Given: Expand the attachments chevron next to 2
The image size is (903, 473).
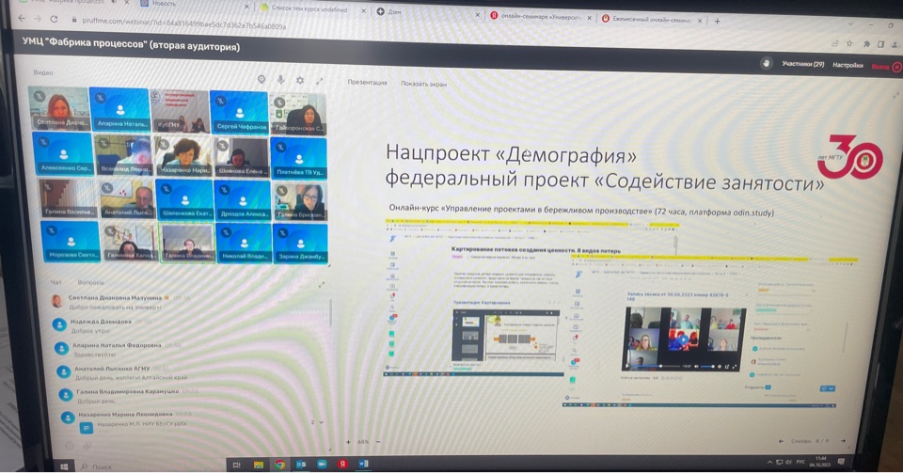Looking at the screenshot, I should click(x=322, y=422).
